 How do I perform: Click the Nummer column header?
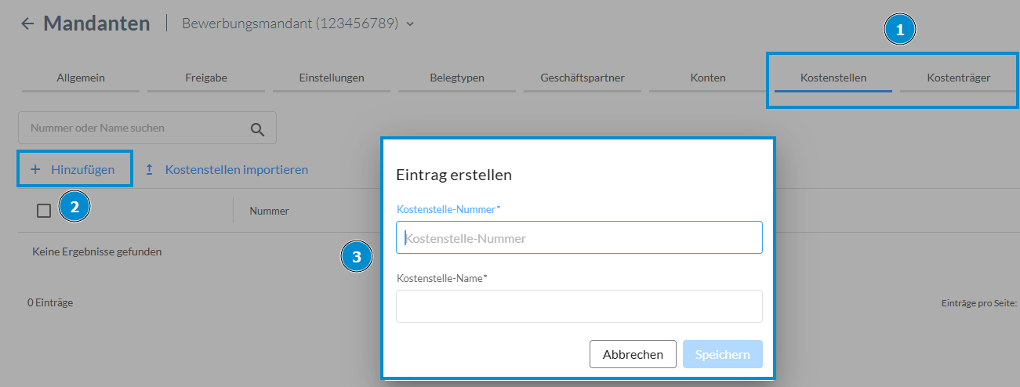point(269,211)
